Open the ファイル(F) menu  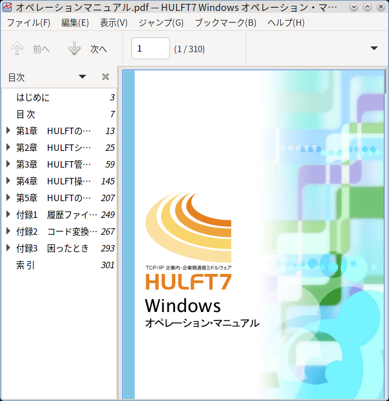pyautogui.click(x=28, y=23)
